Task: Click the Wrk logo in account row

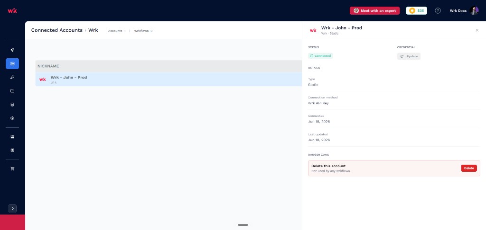Action: [42, 80]
